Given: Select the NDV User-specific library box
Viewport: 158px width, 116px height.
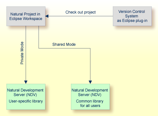Looking at the screenshot, I should coord(26,97).
